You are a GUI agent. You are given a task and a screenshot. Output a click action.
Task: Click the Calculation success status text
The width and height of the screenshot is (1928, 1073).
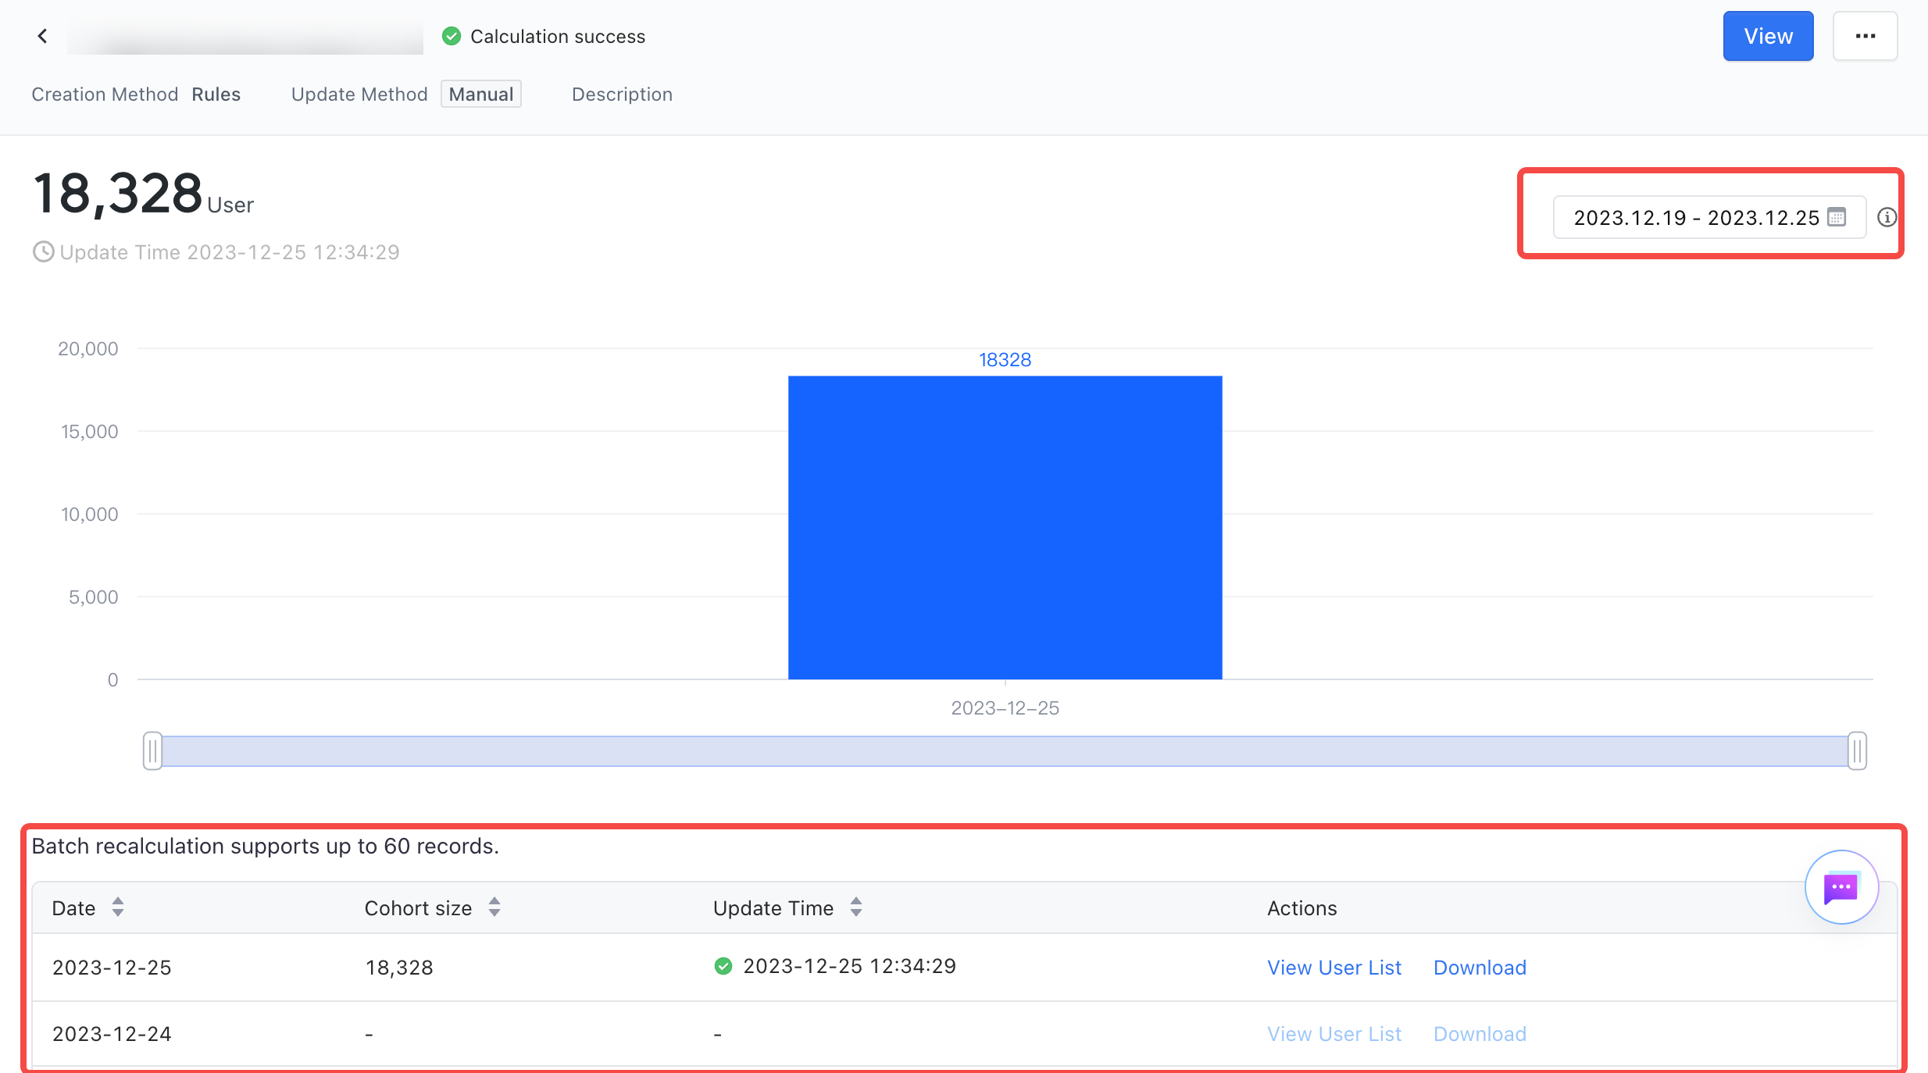pyautogui.click(x=558, y=37)
